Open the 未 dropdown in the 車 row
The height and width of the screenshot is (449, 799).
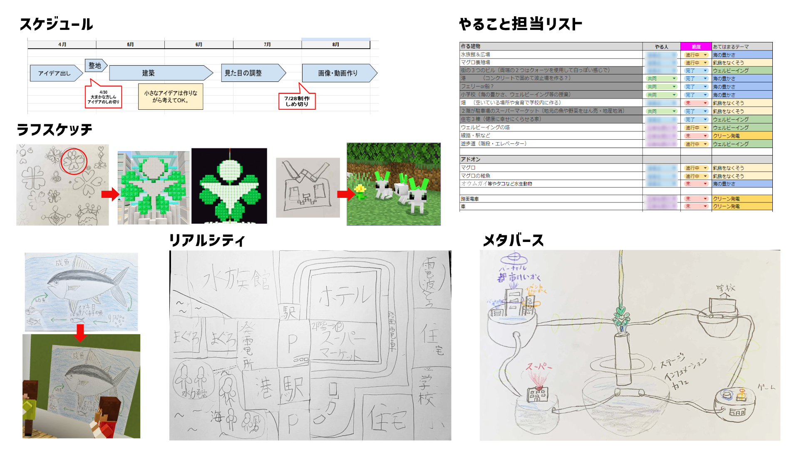(x=696, y=206)
